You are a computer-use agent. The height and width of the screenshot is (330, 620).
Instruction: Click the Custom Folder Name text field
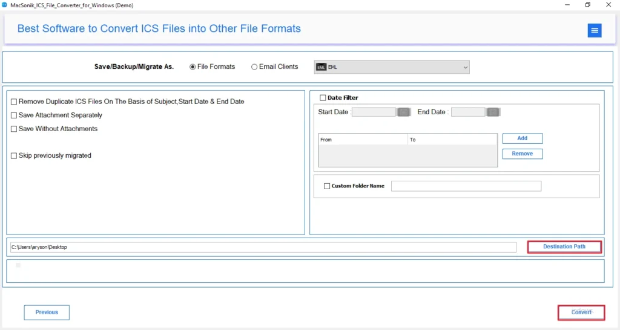click(x=466, y=186)
